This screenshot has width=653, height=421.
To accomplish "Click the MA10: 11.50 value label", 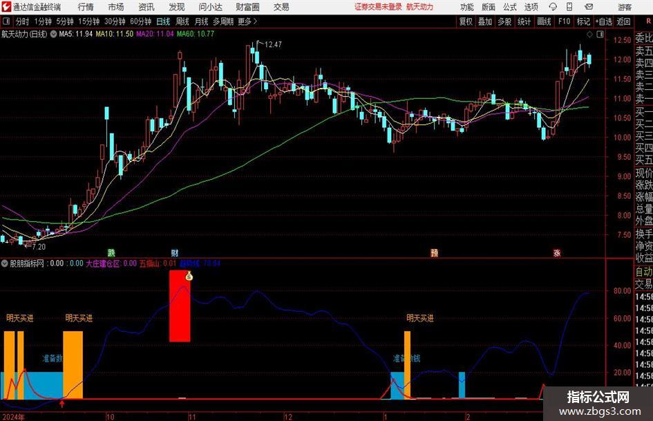I will [x=115, y=34].
